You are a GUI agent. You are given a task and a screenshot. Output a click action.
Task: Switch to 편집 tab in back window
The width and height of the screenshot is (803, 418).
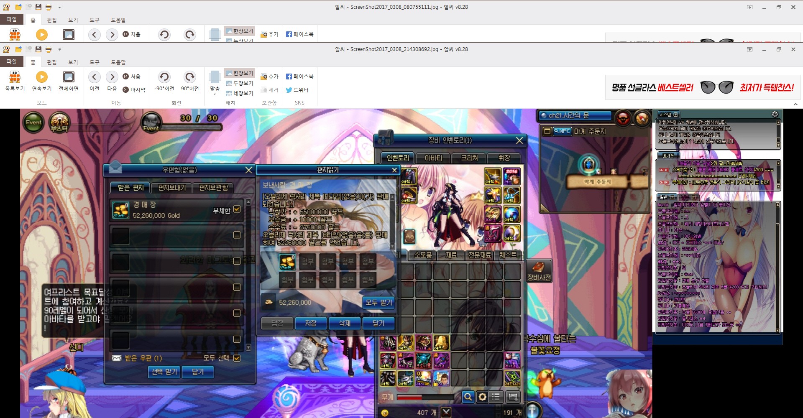[x=52, y=20]
